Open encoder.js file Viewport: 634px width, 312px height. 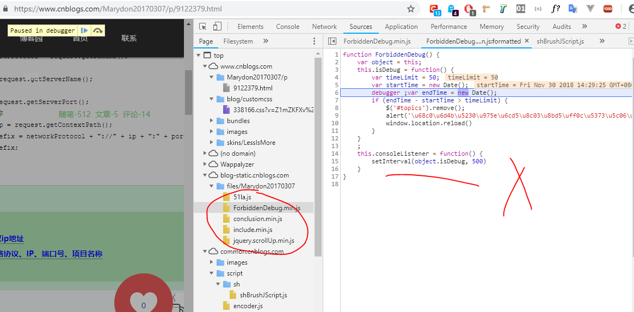(x=248, y=307)
